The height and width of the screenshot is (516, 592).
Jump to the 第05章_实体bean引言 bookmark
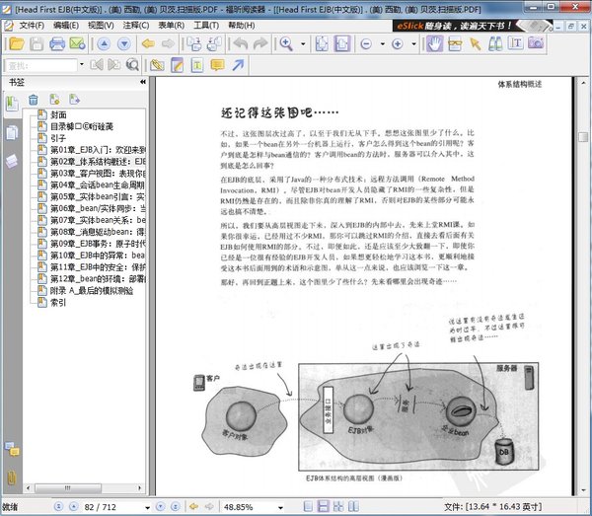click(x=98, y=196)
